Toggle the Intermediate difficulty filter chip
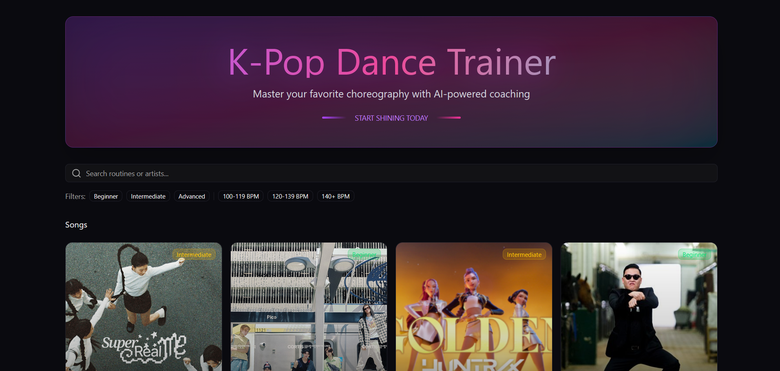The height and width of the screenshot is (371, 780). tap(148, 197)
